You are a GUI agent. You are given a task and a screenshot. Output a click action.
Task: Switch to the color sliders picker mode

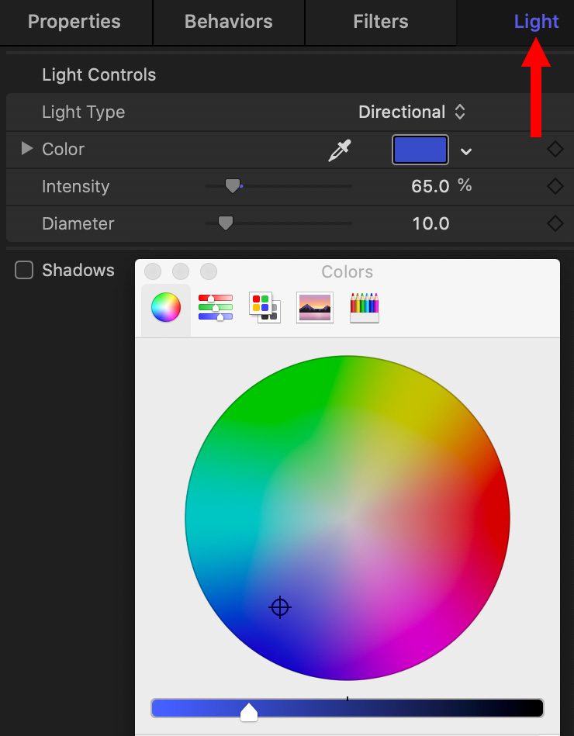pos(216,307)
